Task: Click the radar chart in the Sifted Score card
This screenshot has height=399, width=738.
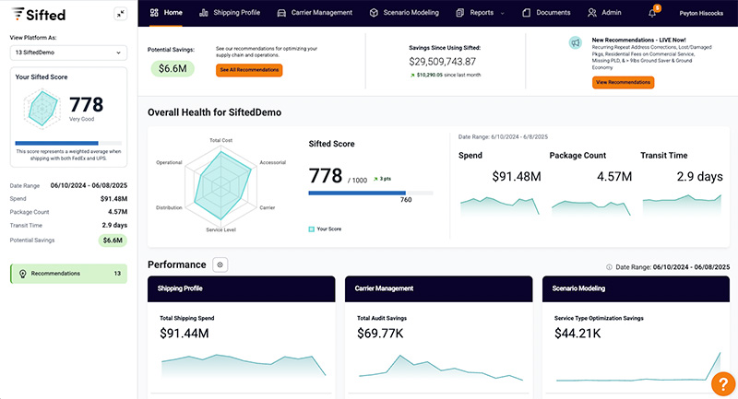Action: [41, 111]
